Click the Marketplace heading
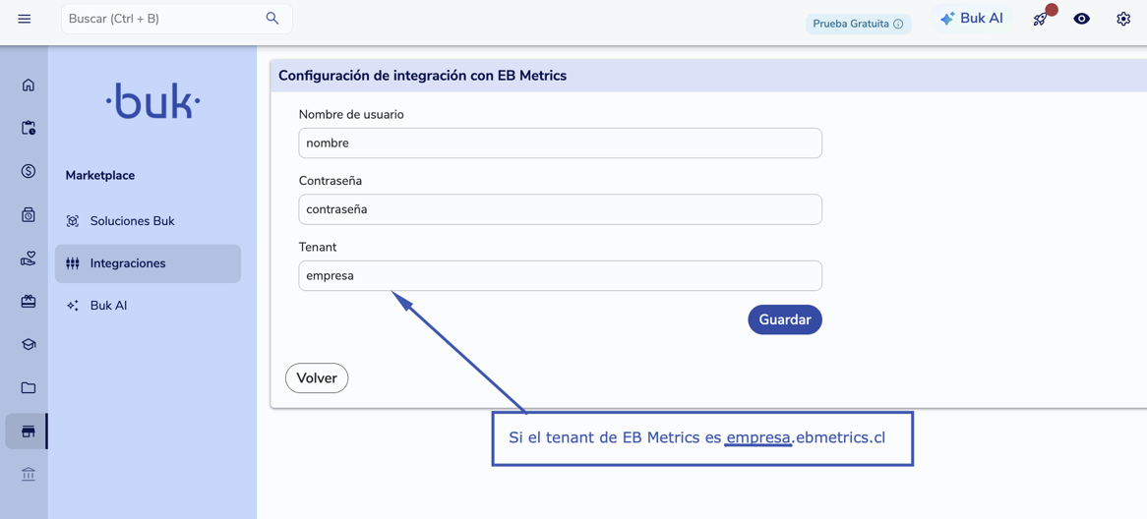This screenshot has width=1147, height=519. tap(100, 175)
